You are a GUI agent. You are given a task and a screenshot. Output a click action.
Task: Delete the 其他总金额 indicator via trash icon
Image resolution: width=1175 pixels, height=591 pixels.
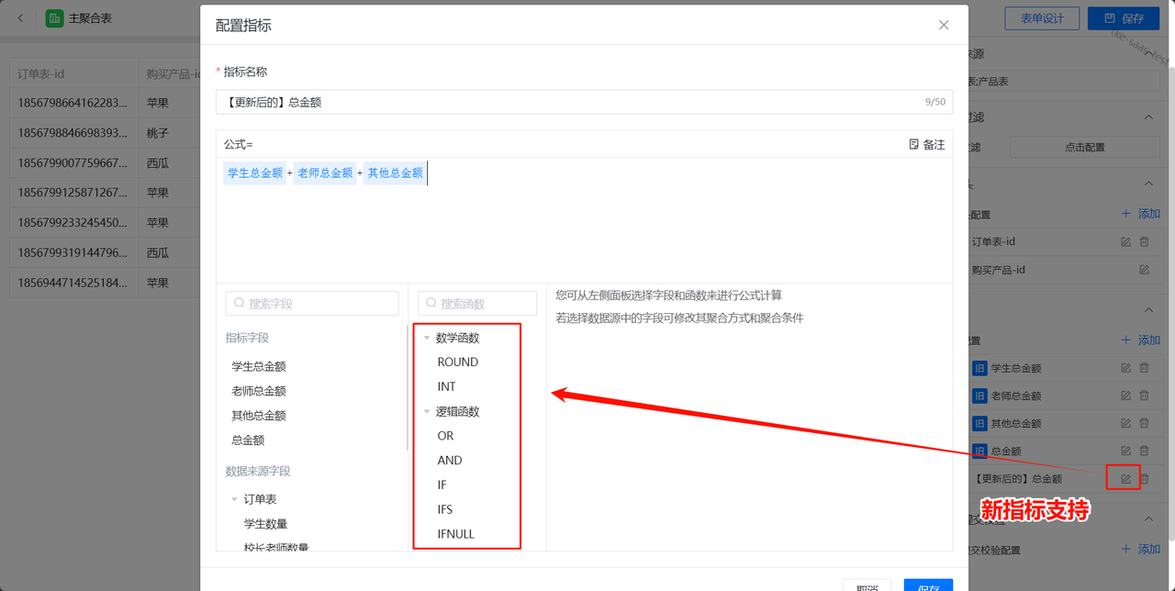tap(1145, 423)
